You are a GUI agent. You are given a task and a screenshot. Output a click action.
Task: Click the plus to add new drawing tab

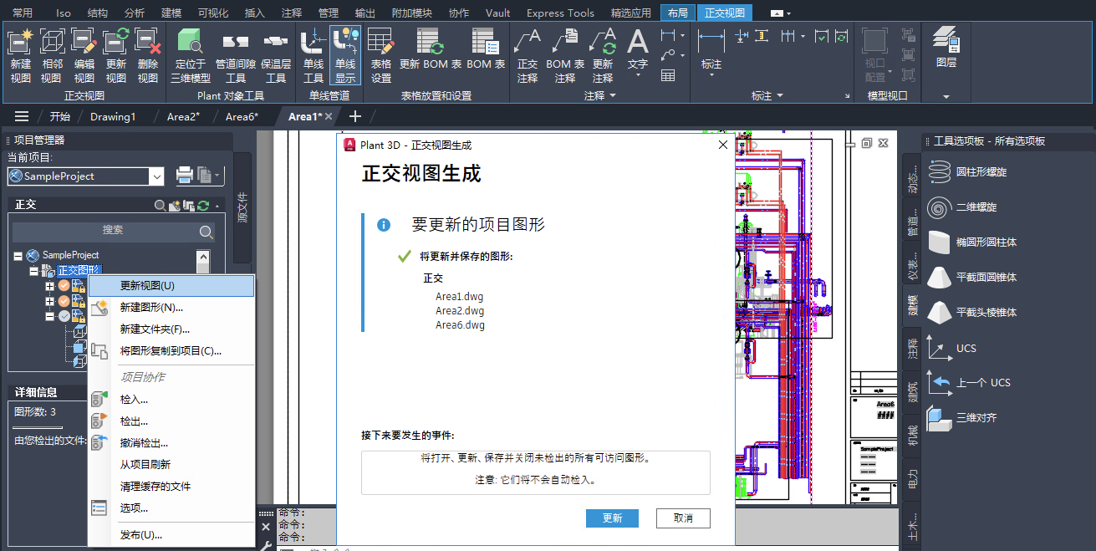[x=354, y=116]
